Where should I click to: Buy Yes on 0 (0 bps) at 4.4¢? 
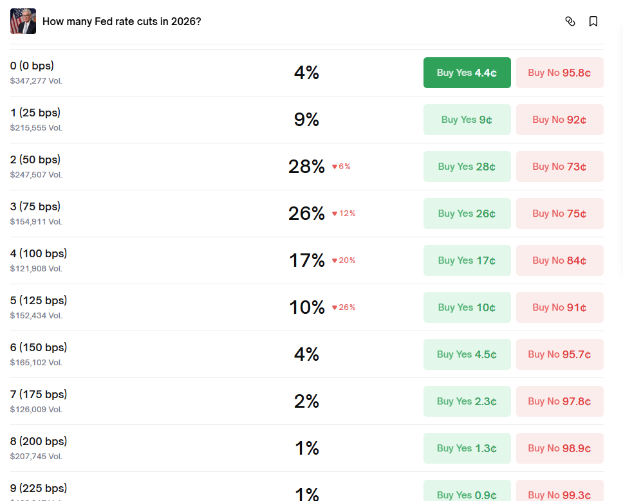click(x=467, y=73)
